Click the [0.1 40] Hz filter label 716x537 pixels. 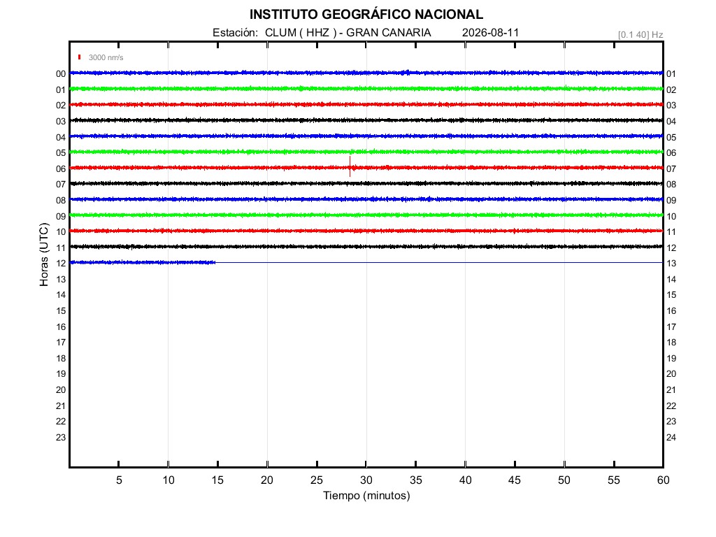click(640, 35)
